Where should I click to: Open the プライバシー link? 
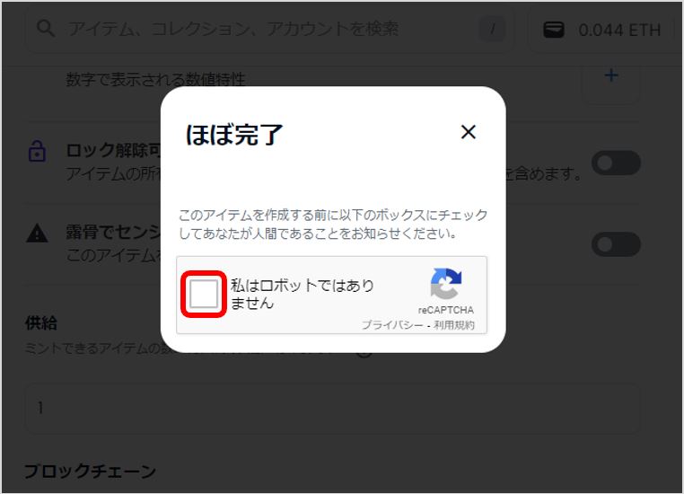392,324
